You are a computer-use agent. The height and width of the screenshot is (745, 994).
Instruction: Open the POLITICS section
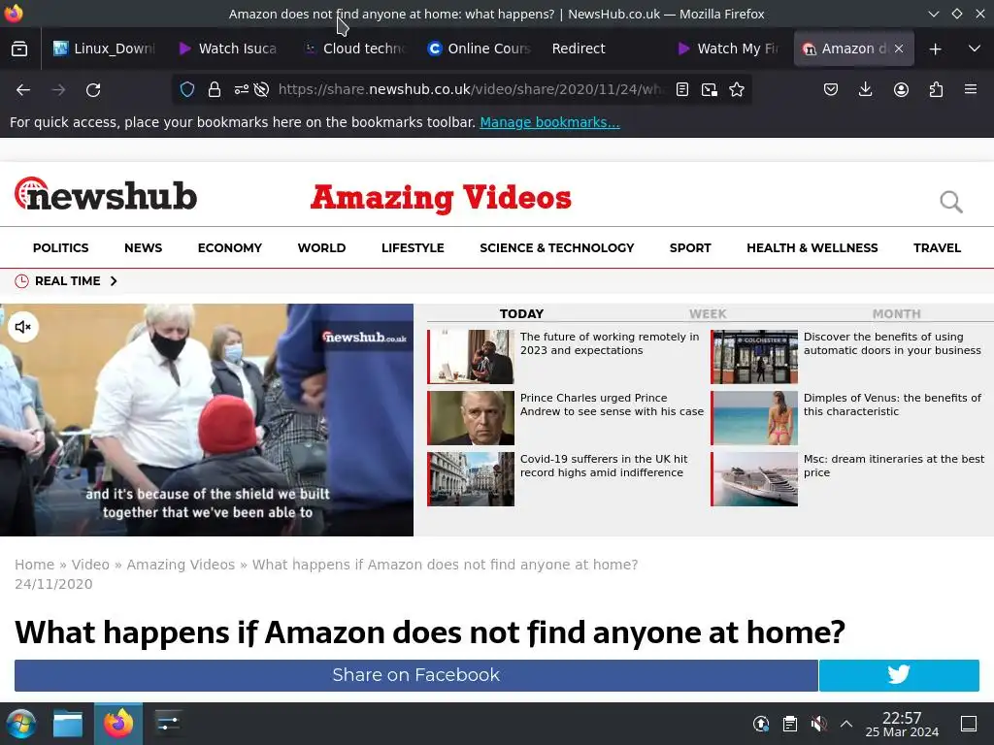tap(61, 248)
